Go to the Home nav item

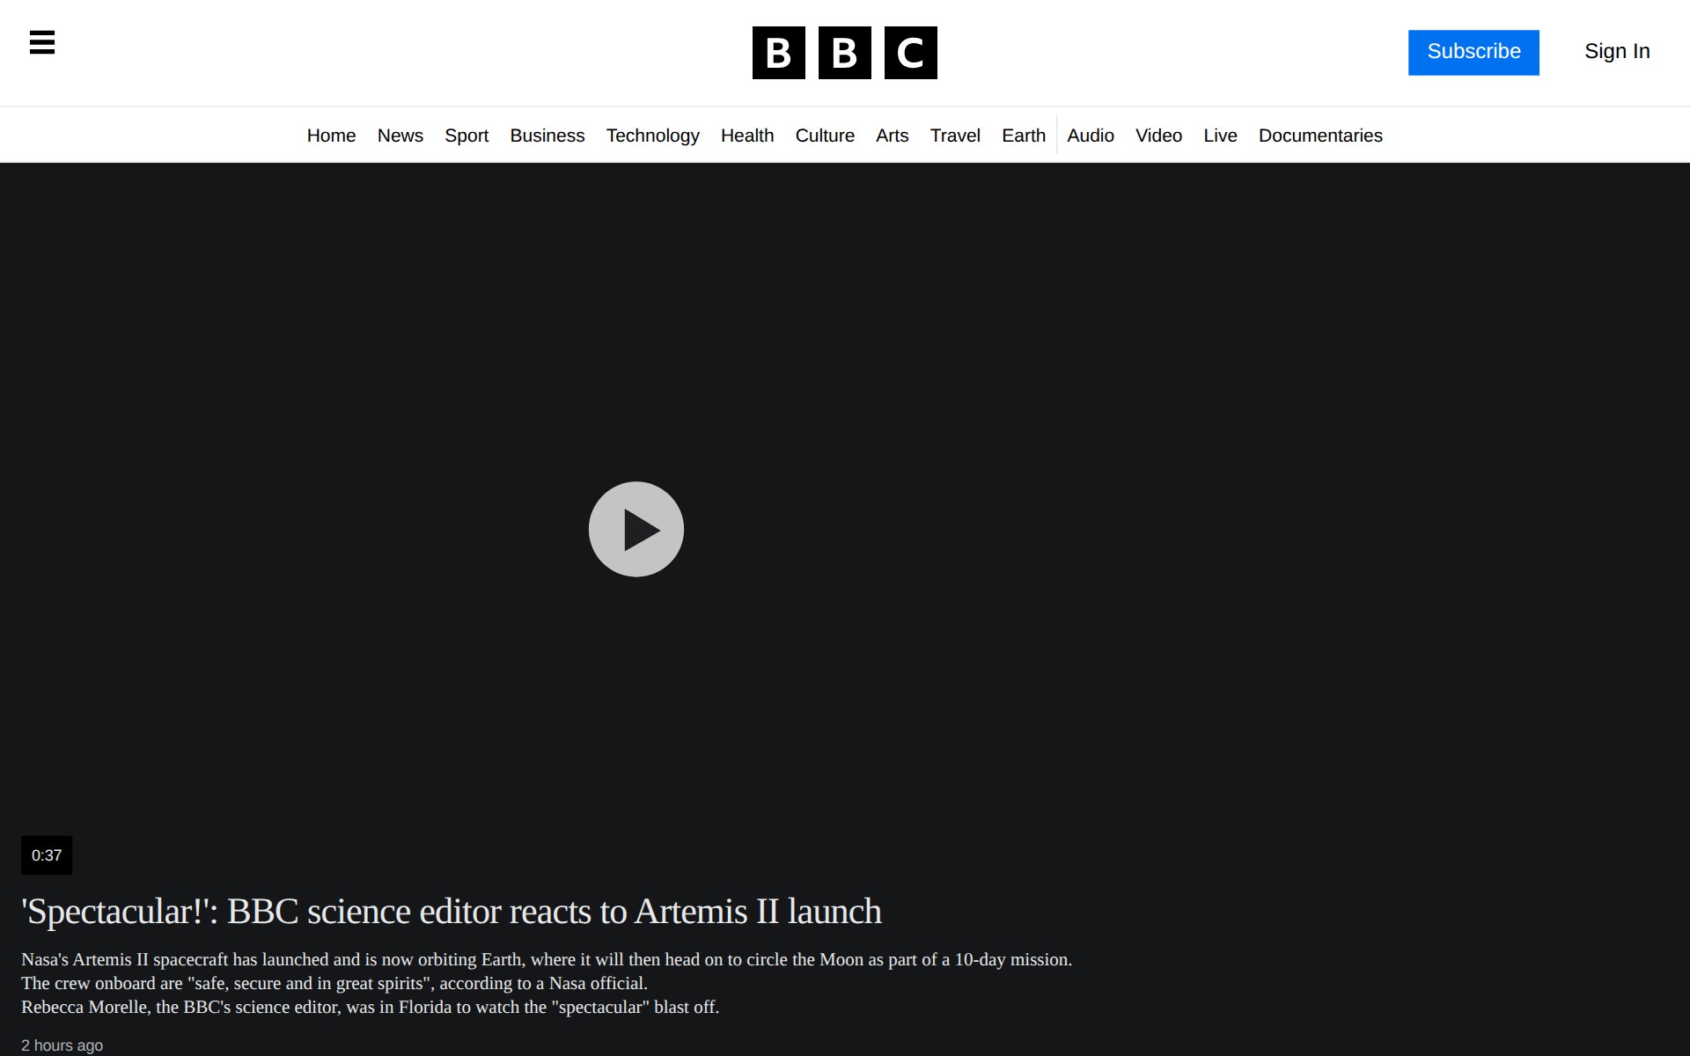tap(331, 136)
